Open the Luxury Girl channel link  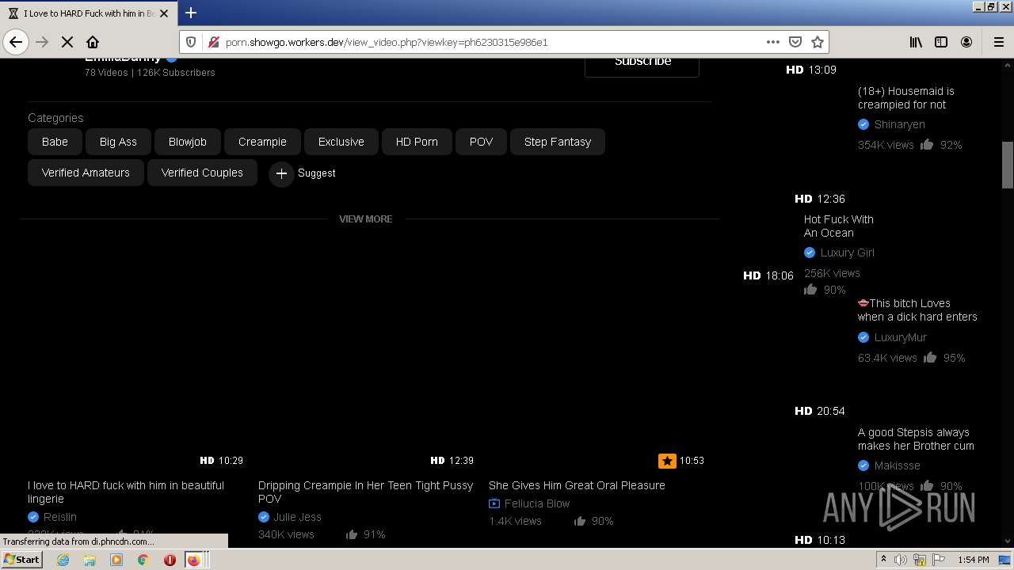(848, 253)
